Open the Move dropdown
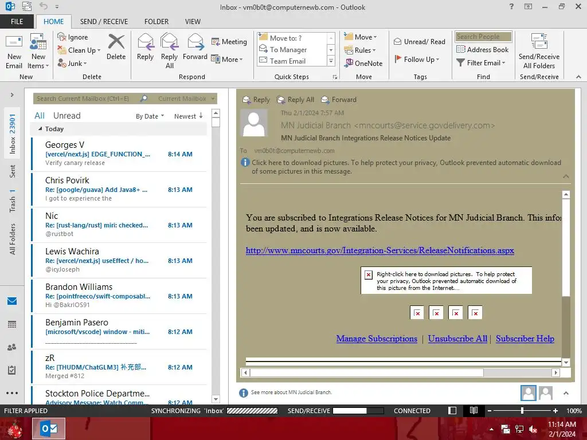Screen dimensions: 587x440 coord(360,37)
